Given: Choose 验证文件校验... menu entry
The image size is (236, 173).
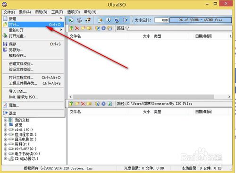Looking at the screenshot, I should [x=33, y=69].
